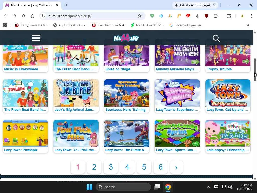The height and width of the screenshot is (193, 257).
Task: Go back with browser back arrow
Action: point(6,16)
